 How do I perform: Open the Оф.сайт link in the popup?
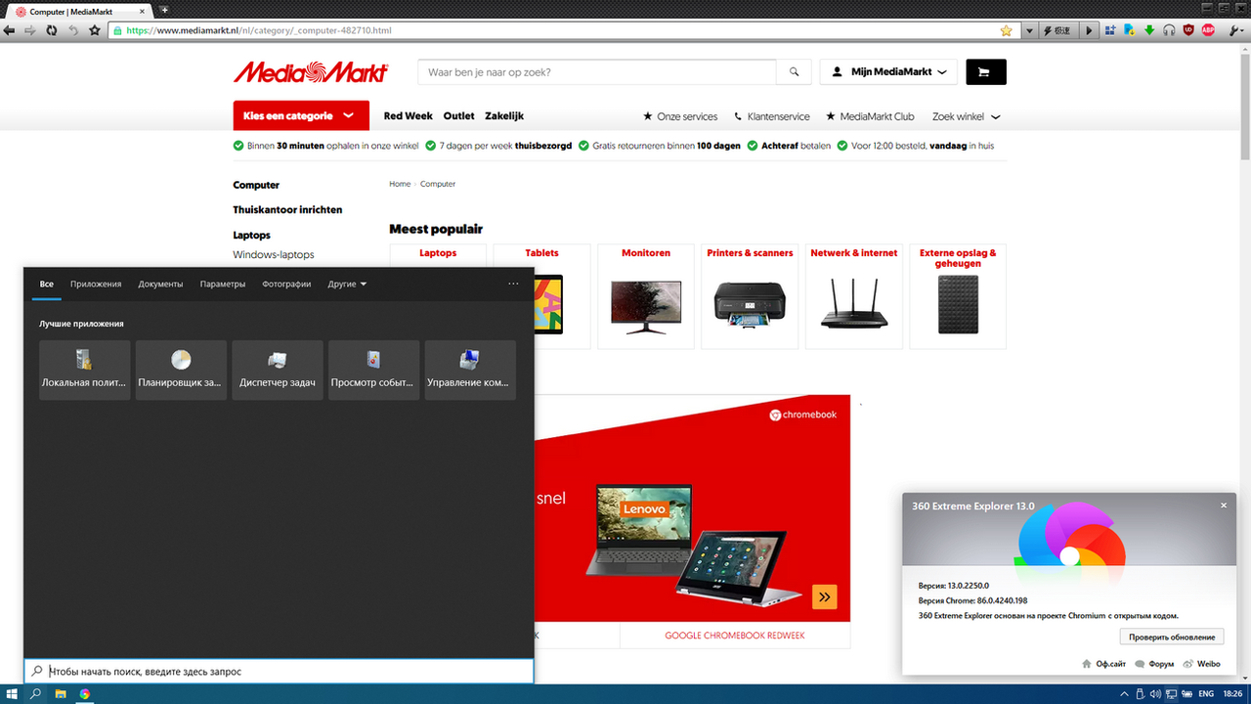coord(1104,664)
